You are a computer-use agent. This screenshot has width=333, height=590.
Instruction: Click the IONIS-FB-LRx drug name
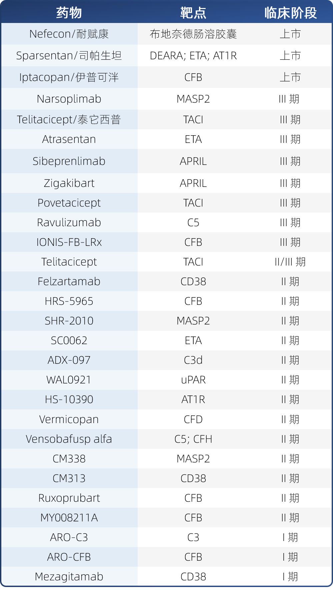69,242
